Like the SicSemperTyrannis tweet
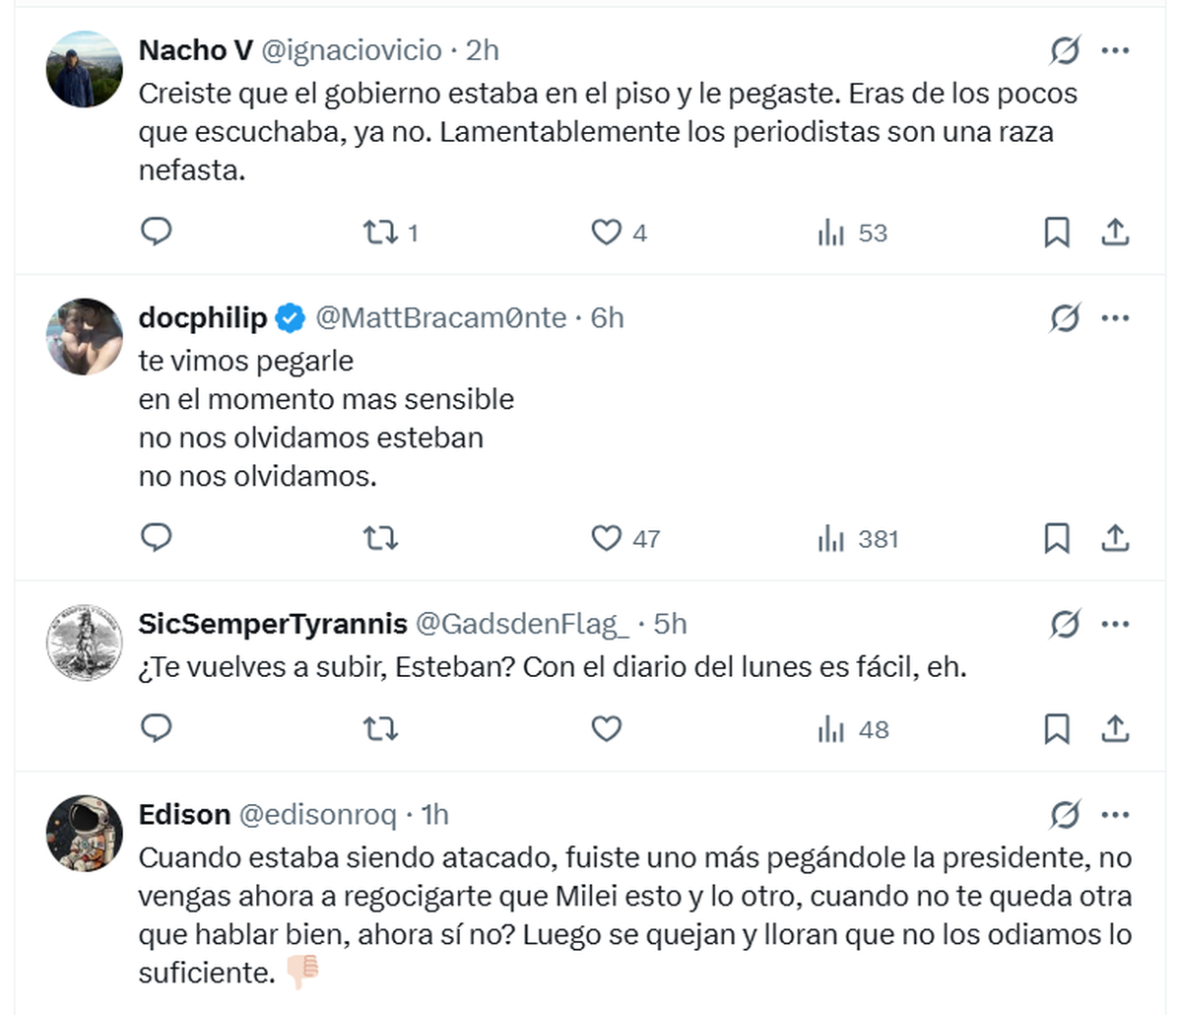The image size is (1182, 1015). [x=606, y=729]
